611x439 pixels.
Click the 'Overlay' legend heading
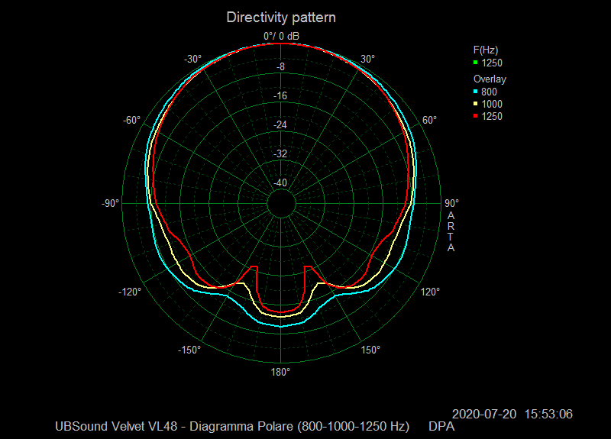pos(490,79)
